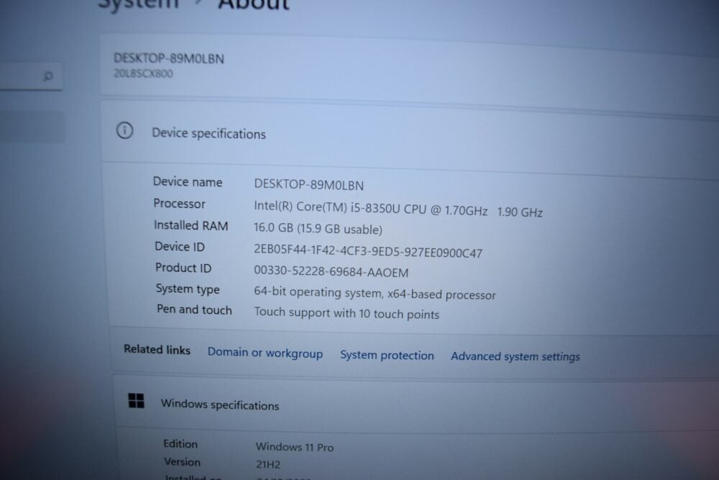Click the Related links label
The width and height of the screenshot is (719, 480).
(157, 350)
